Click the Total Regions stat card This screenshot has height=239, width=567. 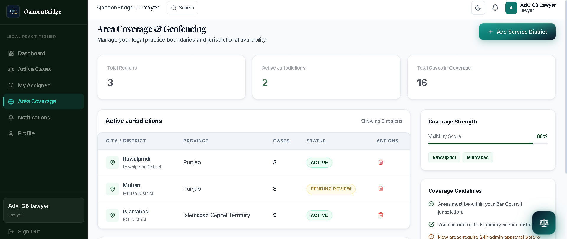coord(171,77)
